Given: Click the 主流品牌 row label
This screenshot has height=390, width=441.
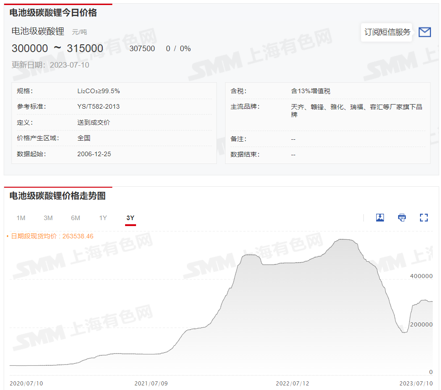Looking at the screenshot, I should [245, 107].
